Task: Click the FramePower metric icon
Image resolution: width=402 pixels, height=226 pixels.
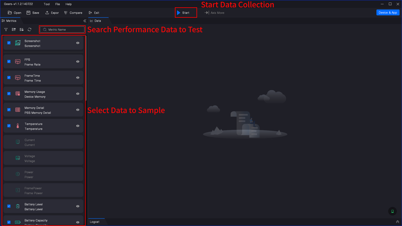Action: pos(18,190)
